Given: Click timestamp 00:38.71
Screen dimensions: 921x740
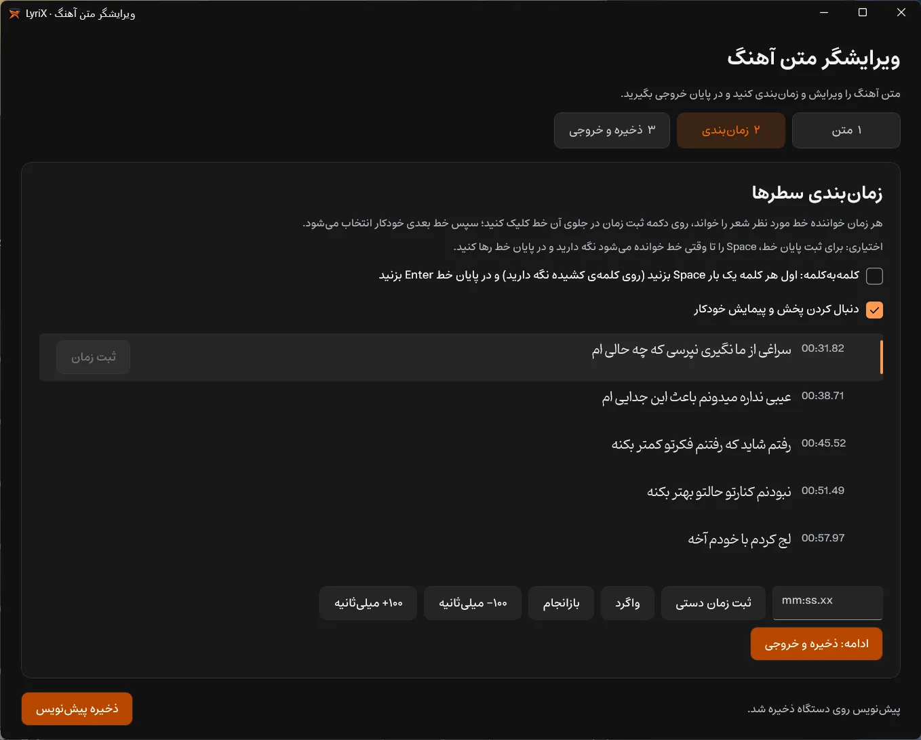Looking at the screenshot, I should click(823, 396).
